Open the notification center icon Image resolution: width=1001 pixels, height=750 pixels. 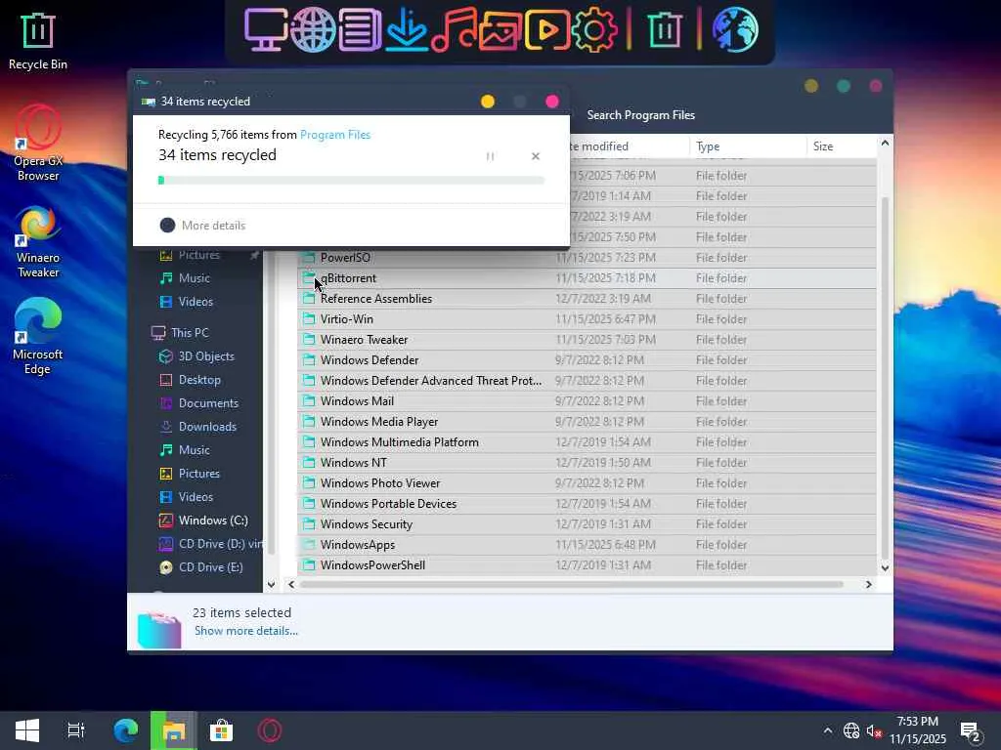click(971, 731)
